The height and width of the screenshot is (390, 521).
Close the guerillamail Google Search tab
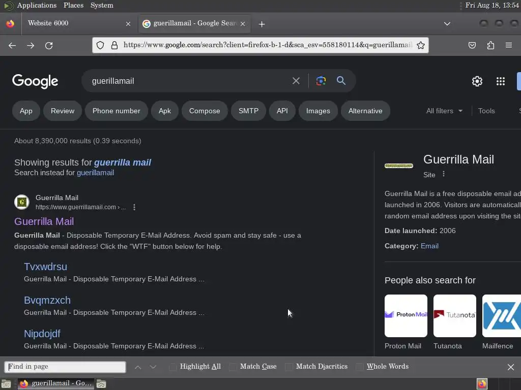point(243,23)
